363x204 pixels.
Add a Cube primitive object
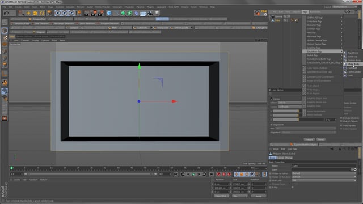point(109,13)
